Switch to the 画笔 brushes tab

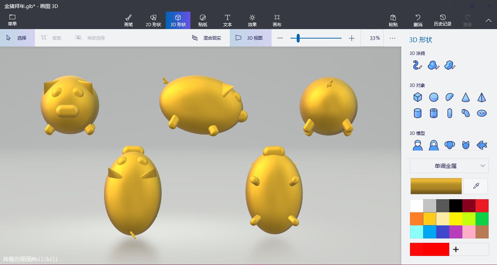coord(129,20)
